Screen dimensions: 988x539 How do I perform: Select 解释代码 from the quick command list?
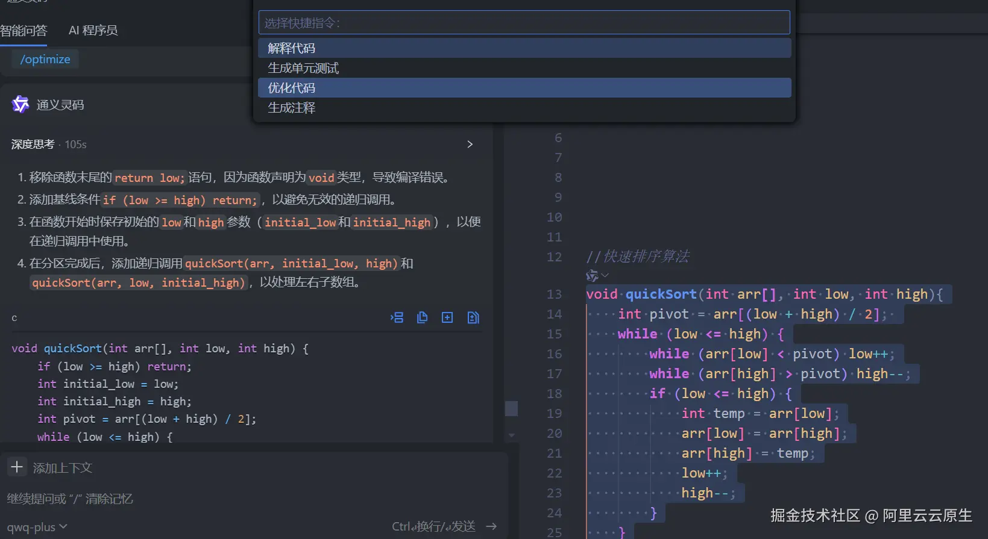click(x=524, y=48)
